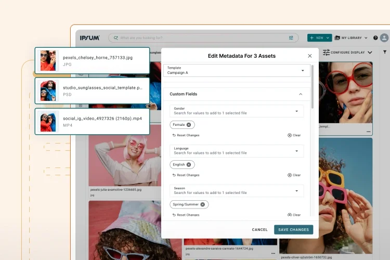
Task: Close the Edit Metadata dialog
Action: coord(310,56)
